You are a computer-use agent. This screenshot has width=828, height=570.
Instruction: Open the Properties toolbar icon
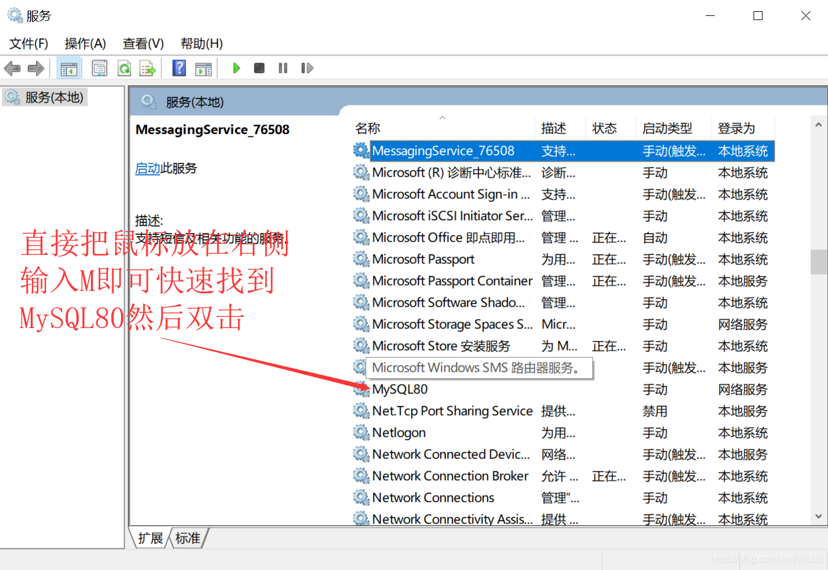pyautogui.click(x=99, y=68)
